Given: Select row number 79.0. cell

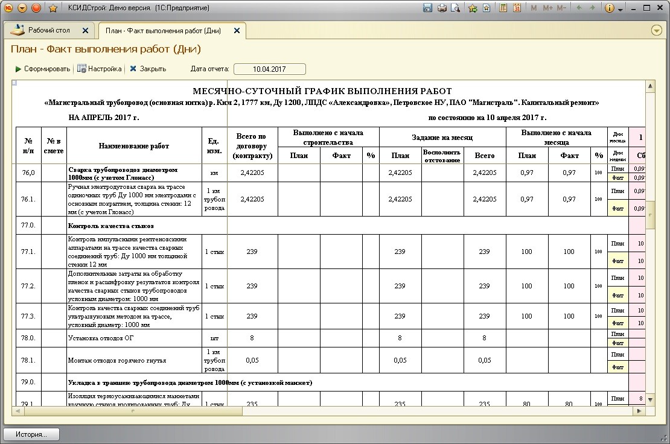Looking at the screenshot, I should click(x=28, y=382).
